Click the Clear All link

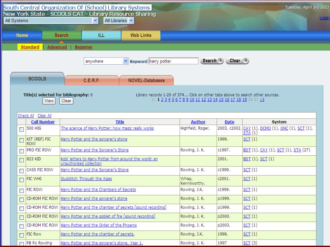pos(44,115)
